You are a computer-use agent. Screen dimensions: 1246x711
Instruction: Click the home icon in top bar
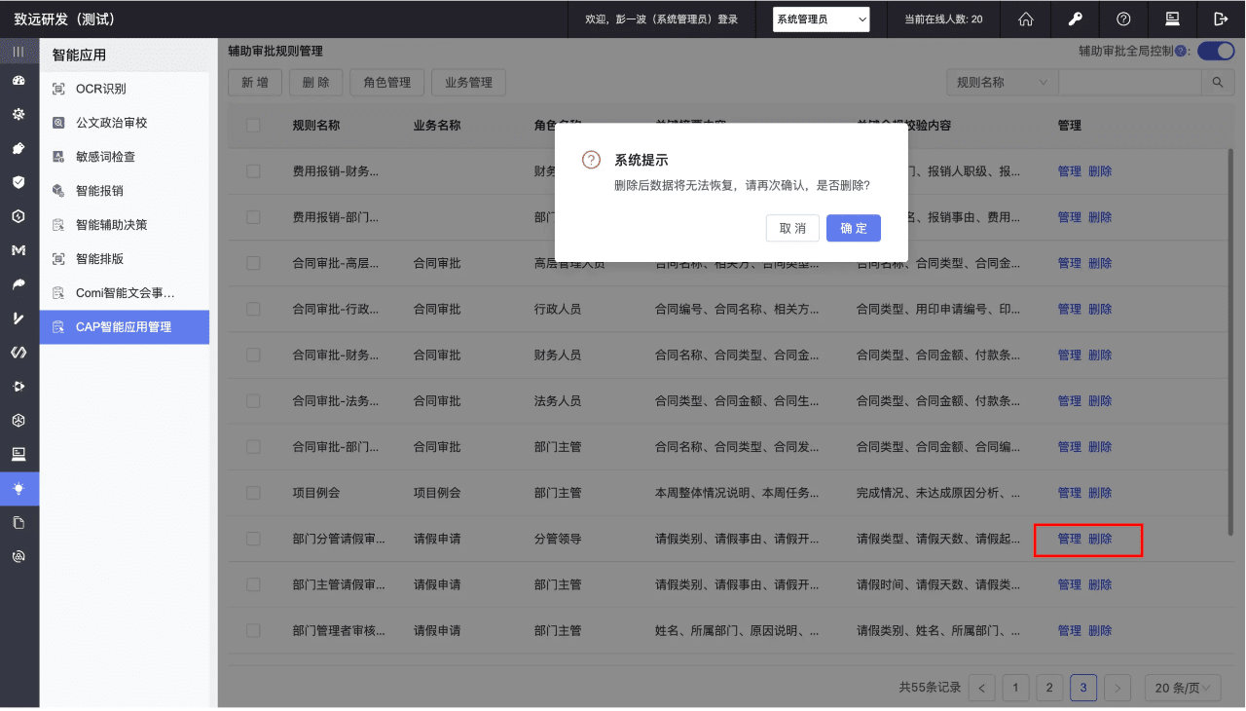click(x=1025, y=19)
